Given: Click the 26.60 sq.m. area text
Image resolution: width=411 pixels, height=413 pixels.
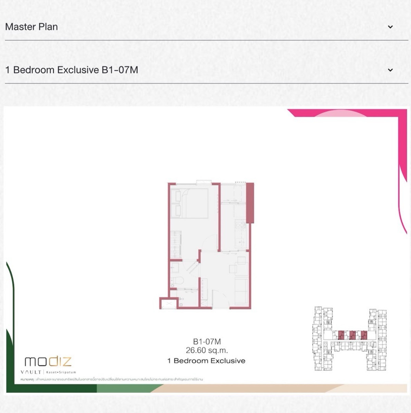Looking at the screenshot, I should (207, 350).
